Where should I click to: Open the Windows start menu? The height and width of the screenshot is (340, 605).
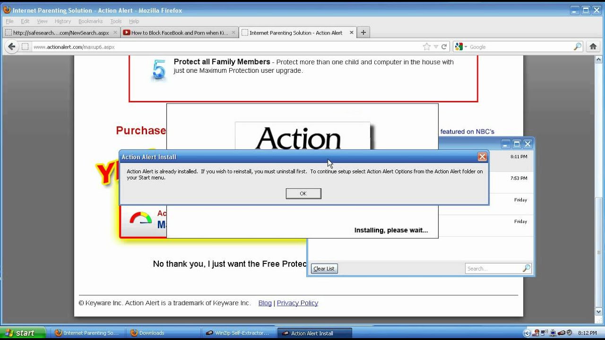coord(23,333)
